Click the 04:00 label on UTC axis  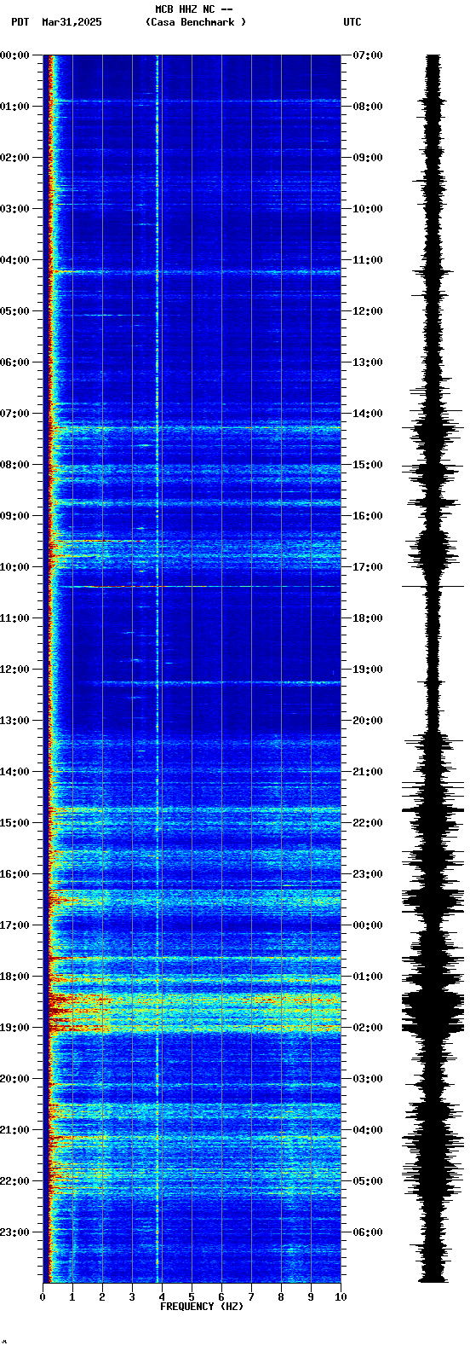pos(368,1130)
